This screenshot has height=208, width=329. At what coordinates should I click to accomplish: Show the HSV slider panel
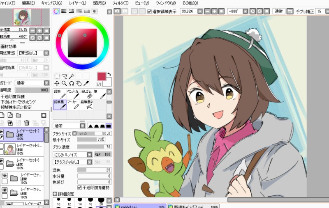(72, 11)
